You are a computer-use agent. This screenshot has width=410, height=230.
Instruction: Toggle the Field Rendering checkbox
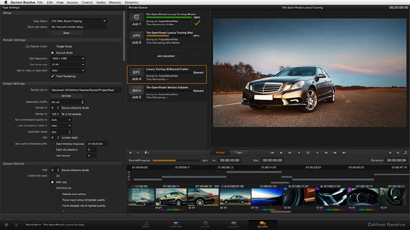coord(52,76)
